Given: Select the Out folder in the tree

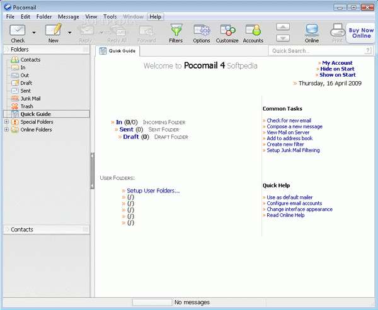Looking at the screenshot, I should [x=25, y=75].
